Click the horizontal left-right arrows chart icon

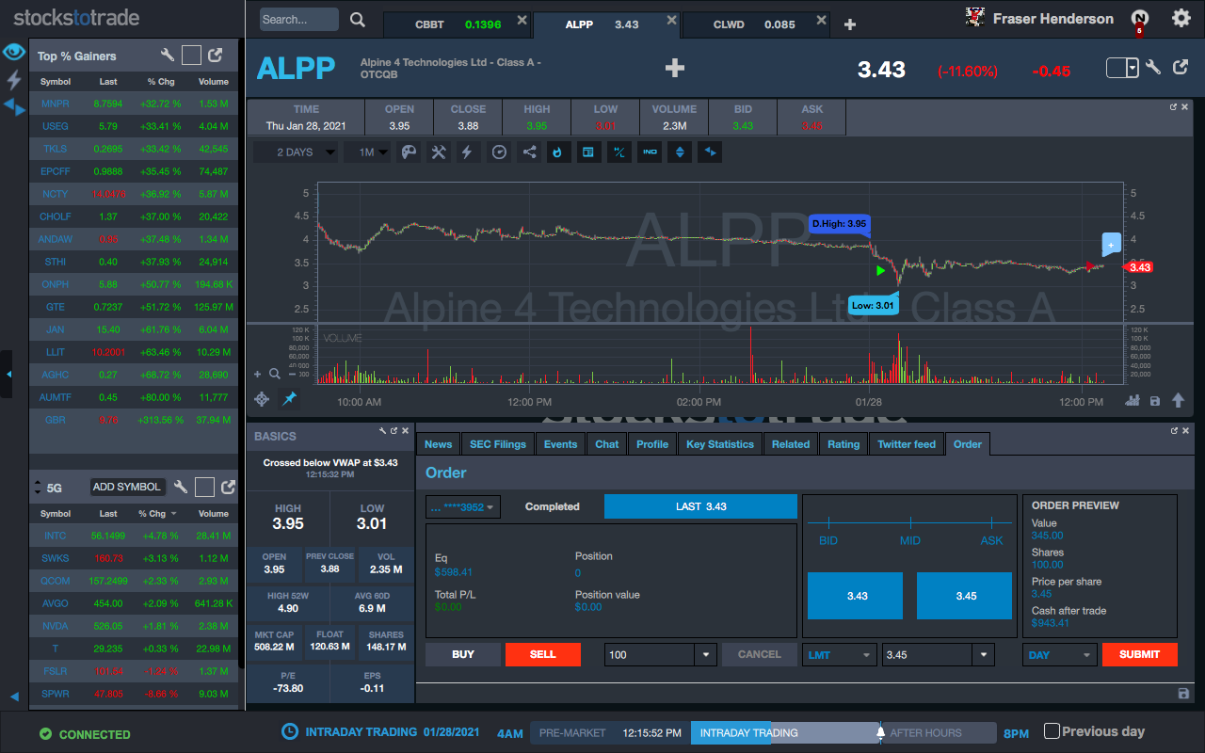coord(711,152)
